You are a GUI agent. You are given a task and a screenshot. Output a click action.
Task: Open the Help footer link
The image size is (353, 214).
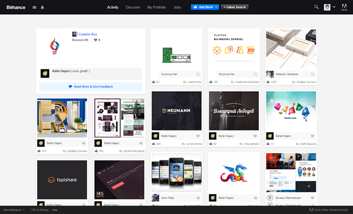click(55, 210)
